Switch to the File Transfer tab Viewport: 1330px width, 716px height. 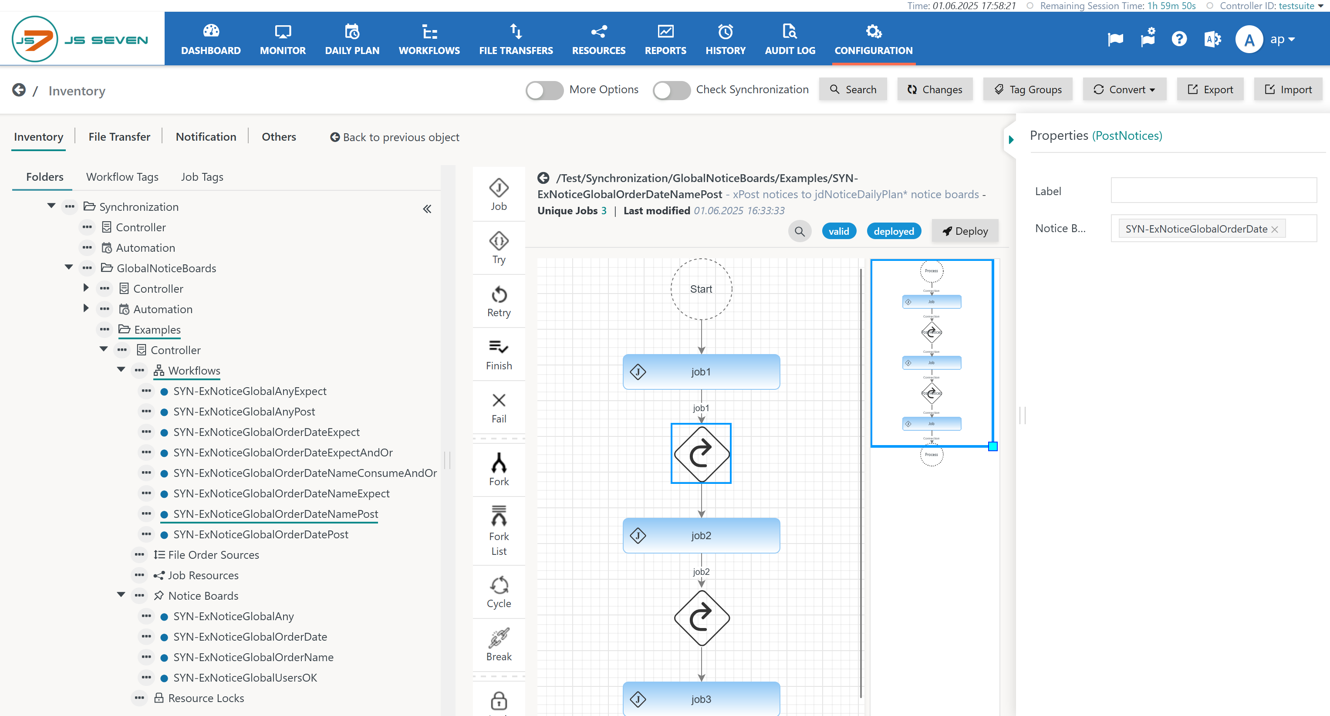pyautogui.click(x=119, y=137)
